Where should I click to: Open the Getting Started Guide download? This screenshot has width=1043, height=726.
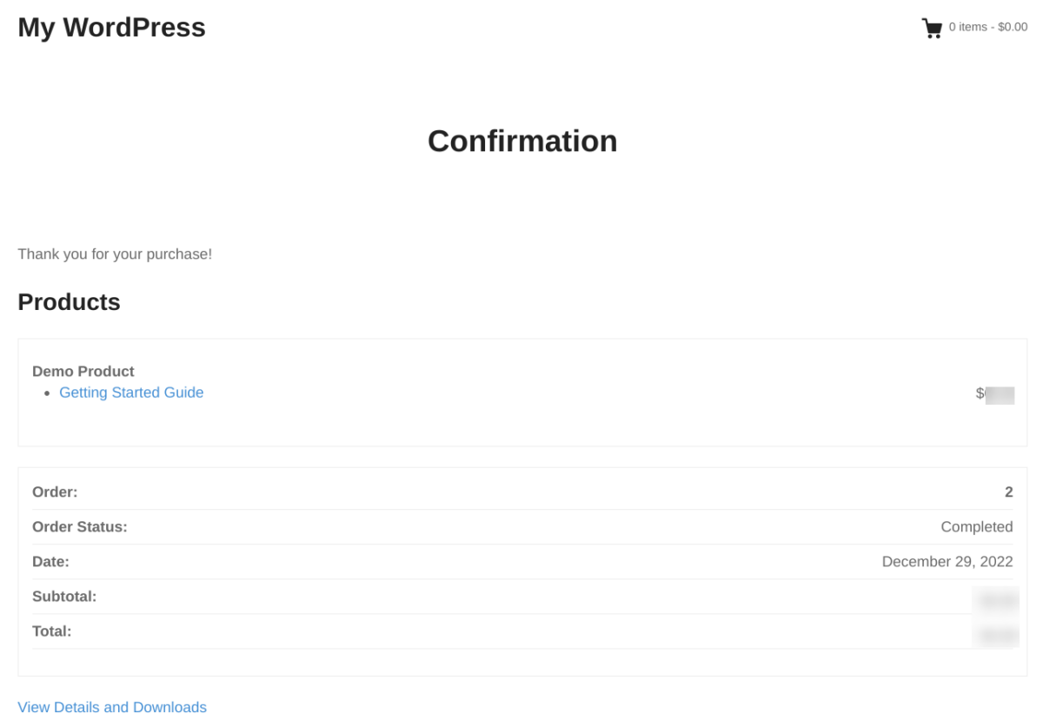click(131, 393)
